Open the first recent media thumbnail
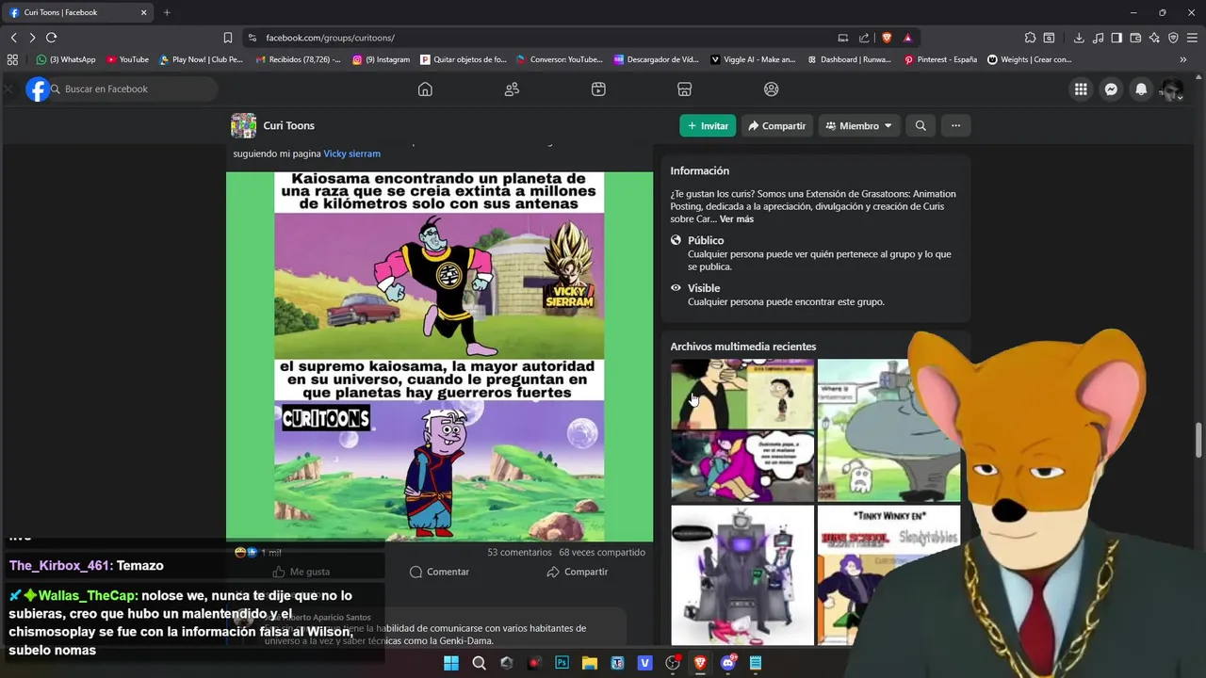This screenshot has width=1206, height=678. click(742, 430)
